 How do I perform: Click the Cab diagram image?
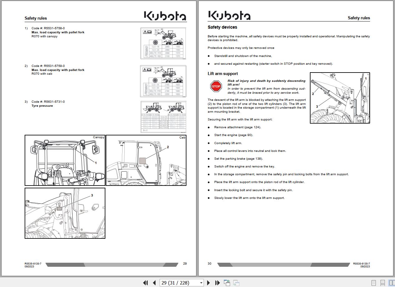(x=146, y=160)
